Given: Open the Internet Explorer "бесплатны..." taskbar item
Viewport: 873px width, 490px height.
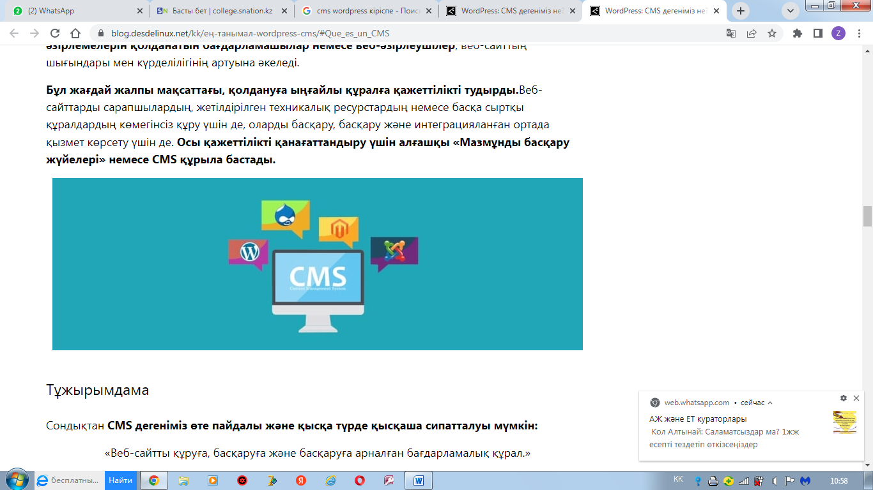Looking at the screenshot, I should pos(68,480).
